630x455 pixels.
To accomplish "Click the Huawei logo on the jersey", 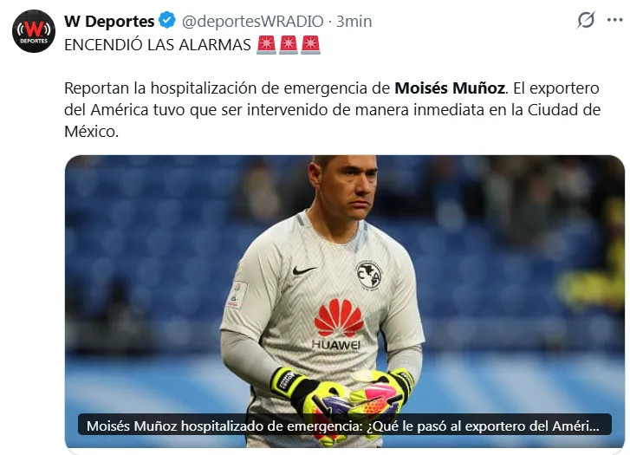I will (337, 324).
